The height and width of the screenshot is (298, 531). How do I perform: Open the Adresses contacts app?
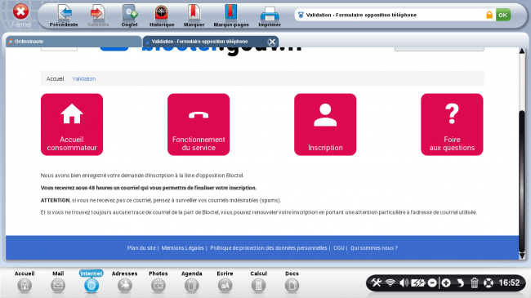coord(125,282)
